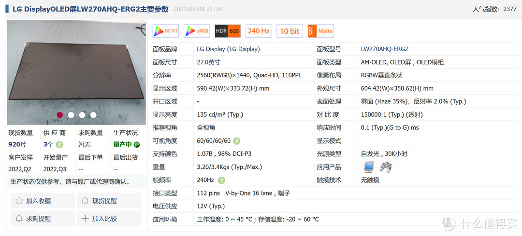Open the LW270AHQ-ERG2 model link
Screen dimensions: 522x236
tap(385, 49)
